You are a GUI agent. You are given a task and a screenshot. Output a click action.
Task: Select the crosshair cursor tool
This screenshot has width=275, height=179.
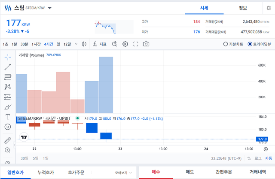pos(8,57)
